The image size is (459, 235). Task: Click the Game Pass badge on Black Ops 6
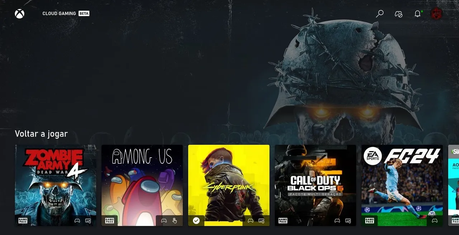pyautogui.click(x=283, y=221)
